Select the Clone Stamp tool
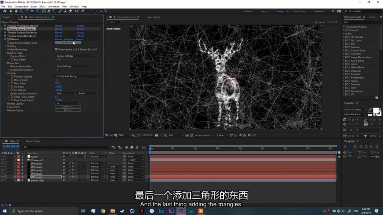383x215 pixels. pyautogui.click(x=65, y=11)
